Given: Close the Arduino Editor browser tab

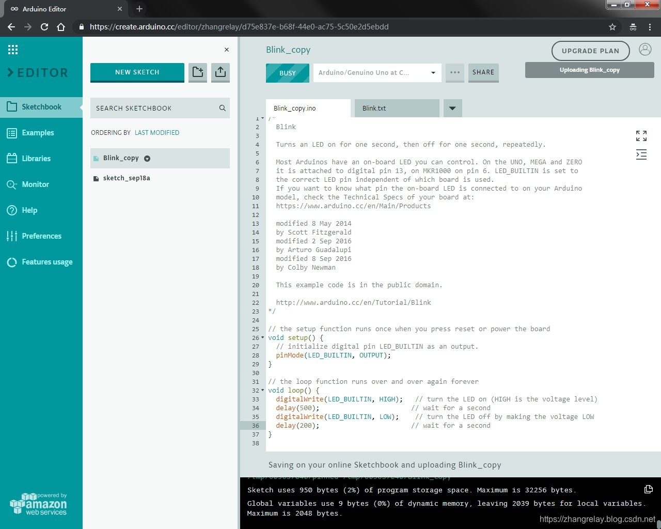Looking at the screenshot, I should coord(120,9).
